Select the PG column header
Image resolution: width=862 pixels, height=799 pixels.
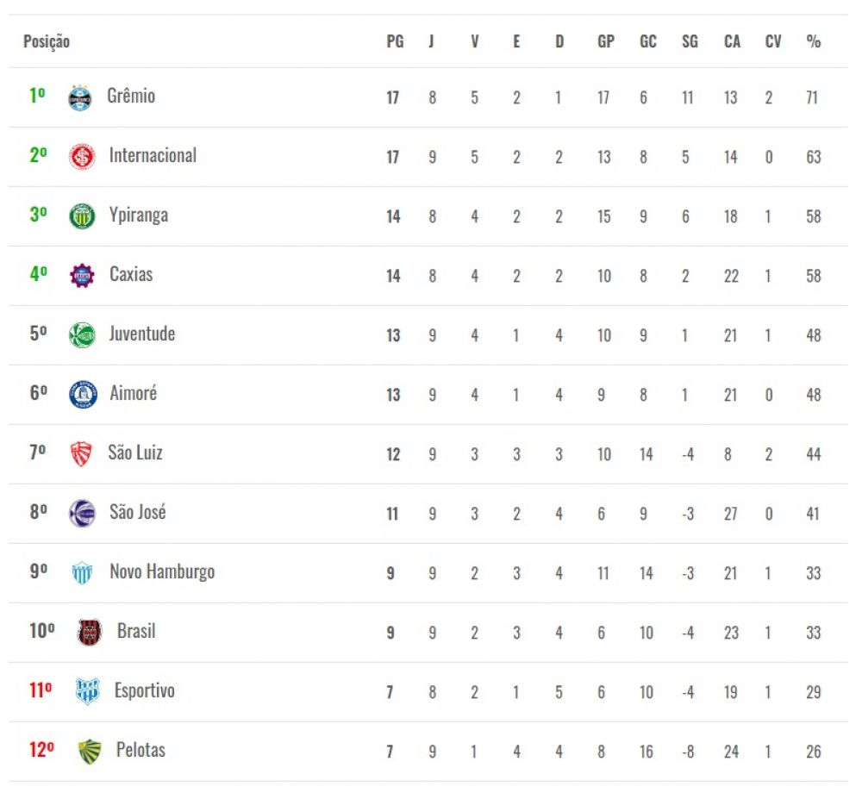(x=396, y=41)
